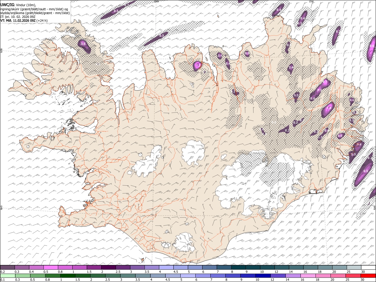Click the 1.2 precipitation value on the map
Screen dimensions: 376x282
[x=198, y=66]
